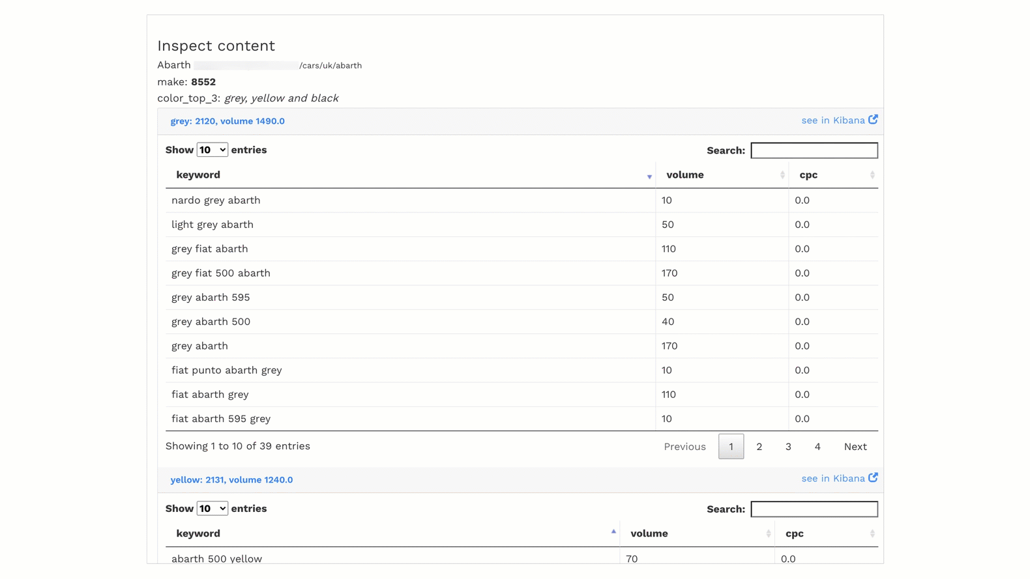Click keyword 'fiat abarth 595 grey'

click(221, 419)
